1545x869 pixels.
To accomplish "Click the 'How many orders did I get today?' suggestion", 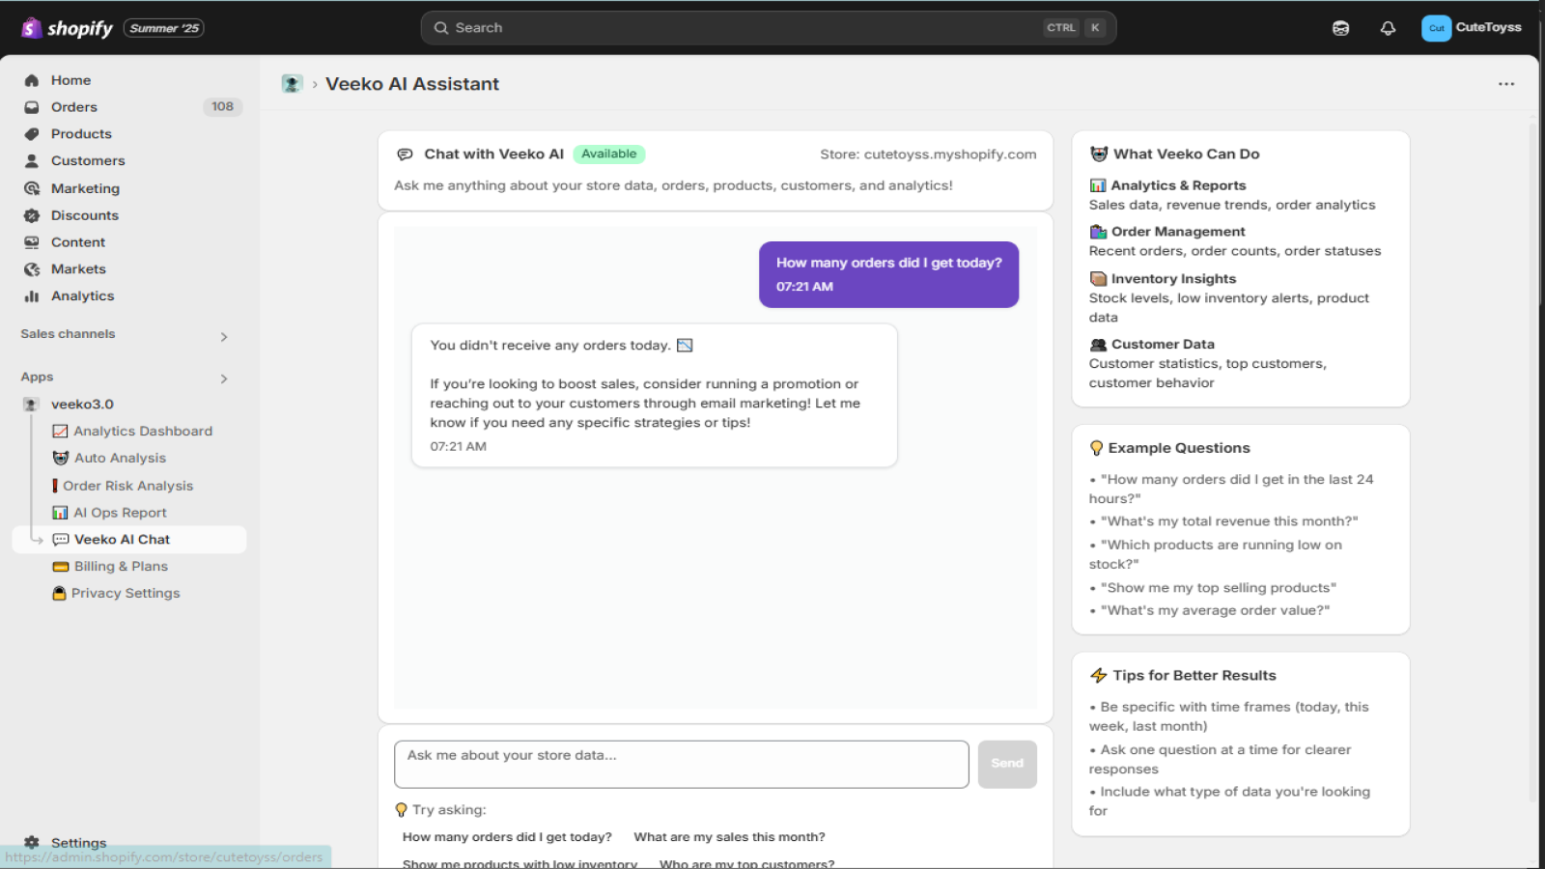I will 506,836.
